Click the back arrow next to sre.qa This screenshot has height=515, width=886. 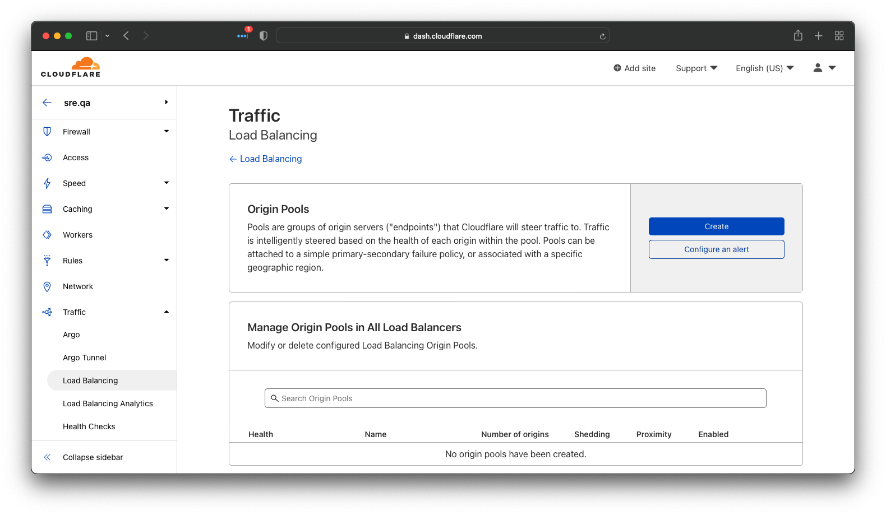point(47,103)
